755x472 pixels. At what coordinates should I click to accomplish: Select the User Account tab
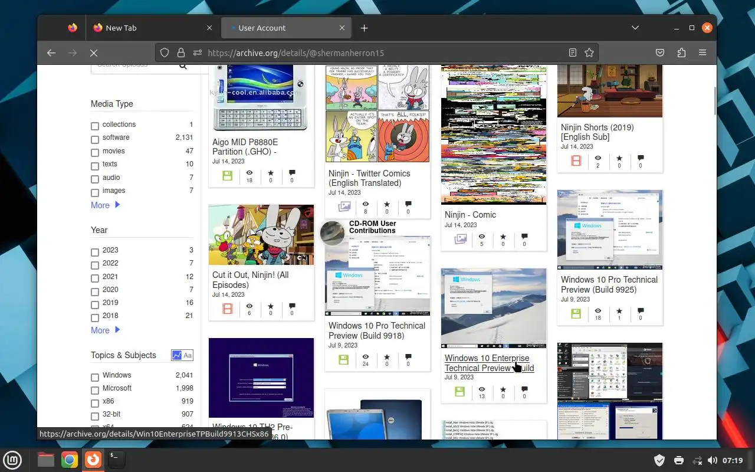click(x=287, y=28)
